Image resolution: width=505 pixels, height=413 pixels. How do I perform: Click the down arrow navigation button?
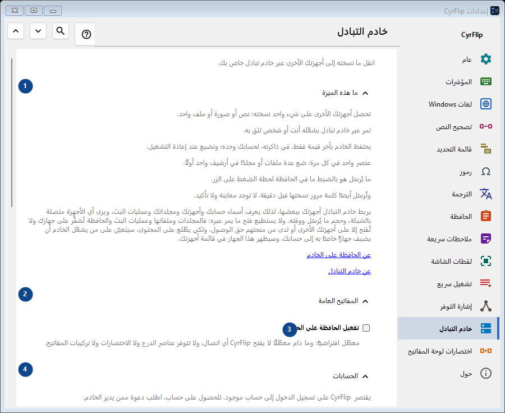[38, 31]
